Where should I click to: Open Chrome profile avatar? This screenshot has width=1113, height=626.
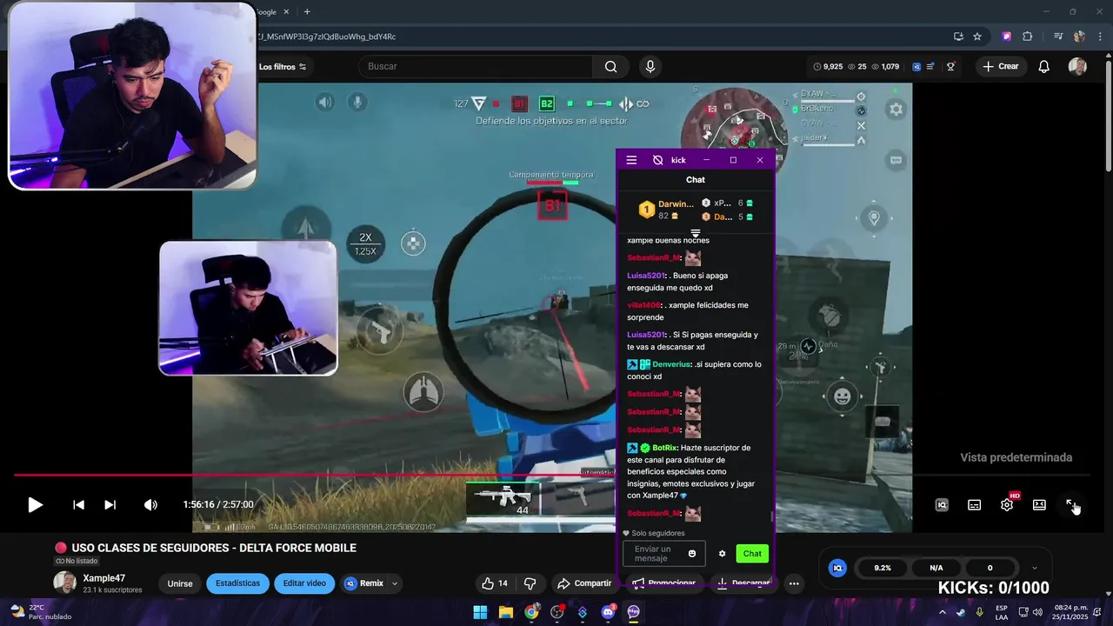click(1079, 37)
